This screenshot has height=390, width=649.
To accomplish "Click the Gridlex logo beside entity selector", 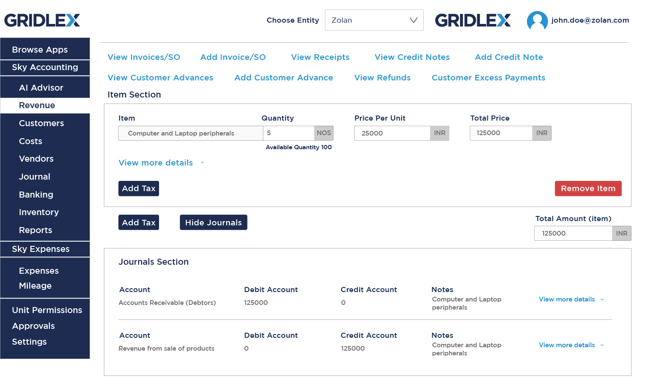I will 473,20.
